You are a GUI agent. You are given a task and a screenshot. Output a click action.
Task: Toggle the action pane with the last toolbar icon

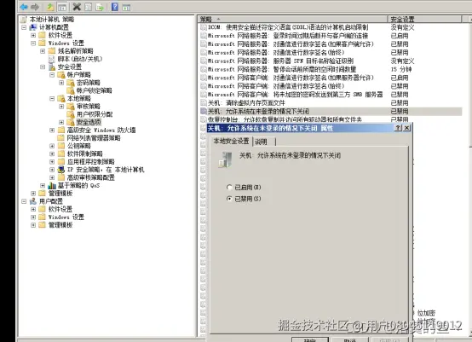126,7
